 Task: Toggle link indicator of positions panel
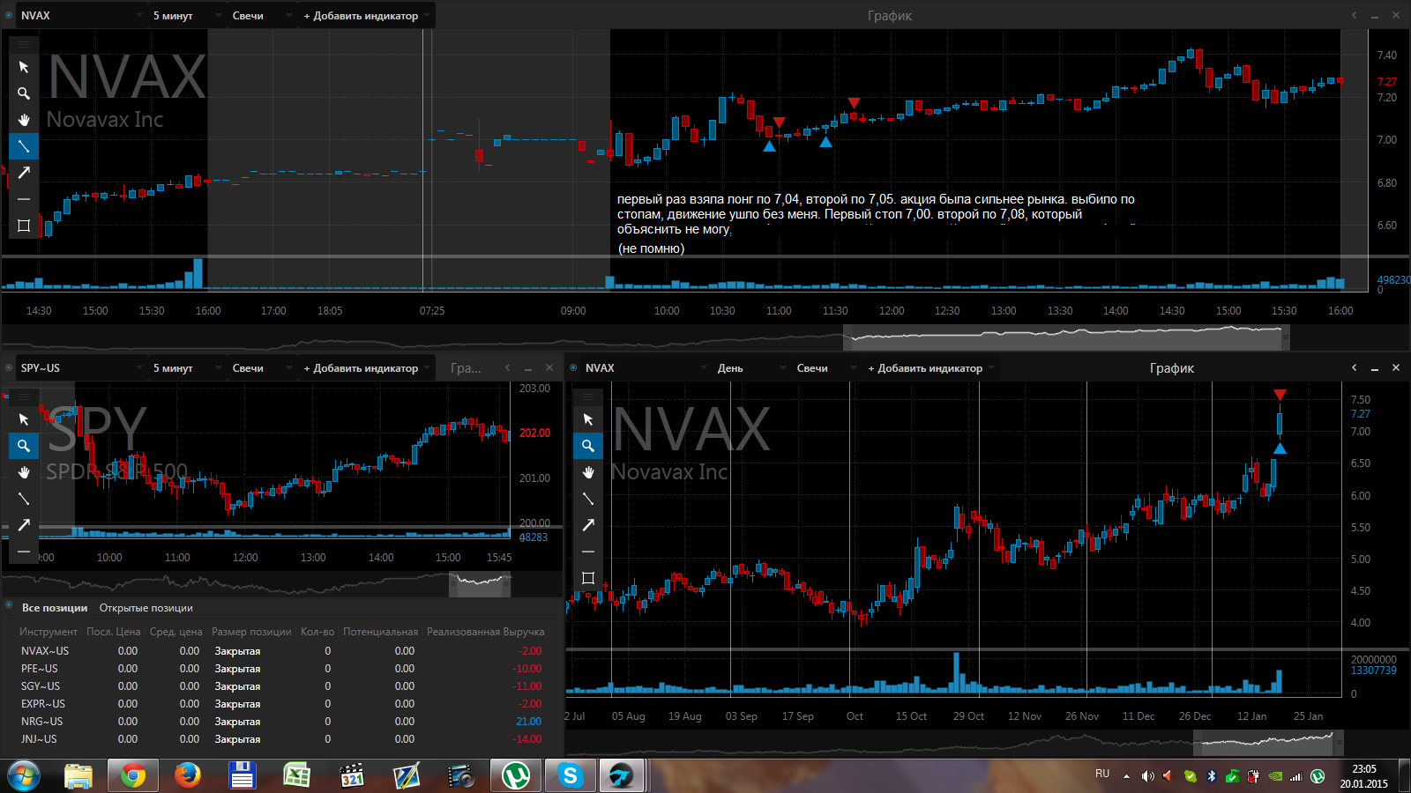[x=9, y=605]
